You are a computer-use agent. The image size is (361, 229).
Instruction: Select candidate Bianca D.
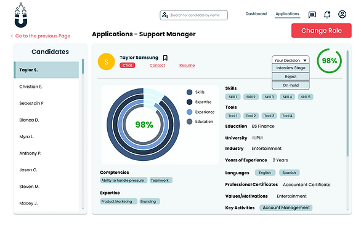(46, 120)
